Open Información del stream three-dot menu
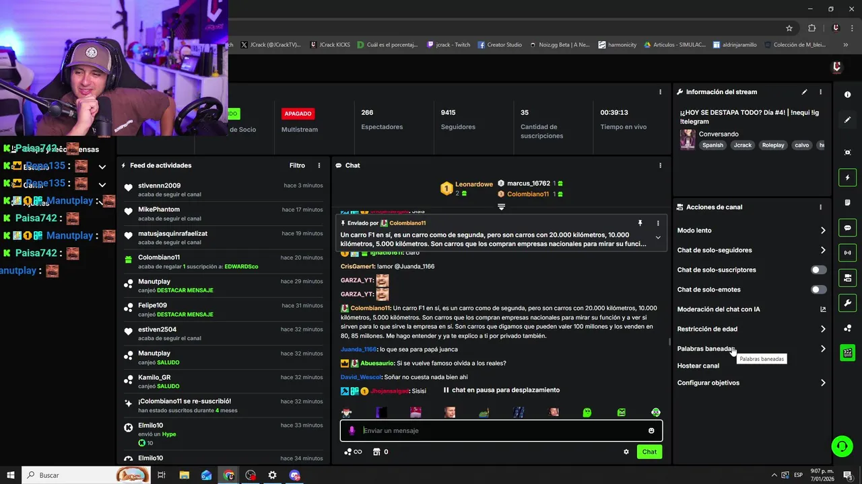The height and width of the screenshot is (484, 862). 820,92
